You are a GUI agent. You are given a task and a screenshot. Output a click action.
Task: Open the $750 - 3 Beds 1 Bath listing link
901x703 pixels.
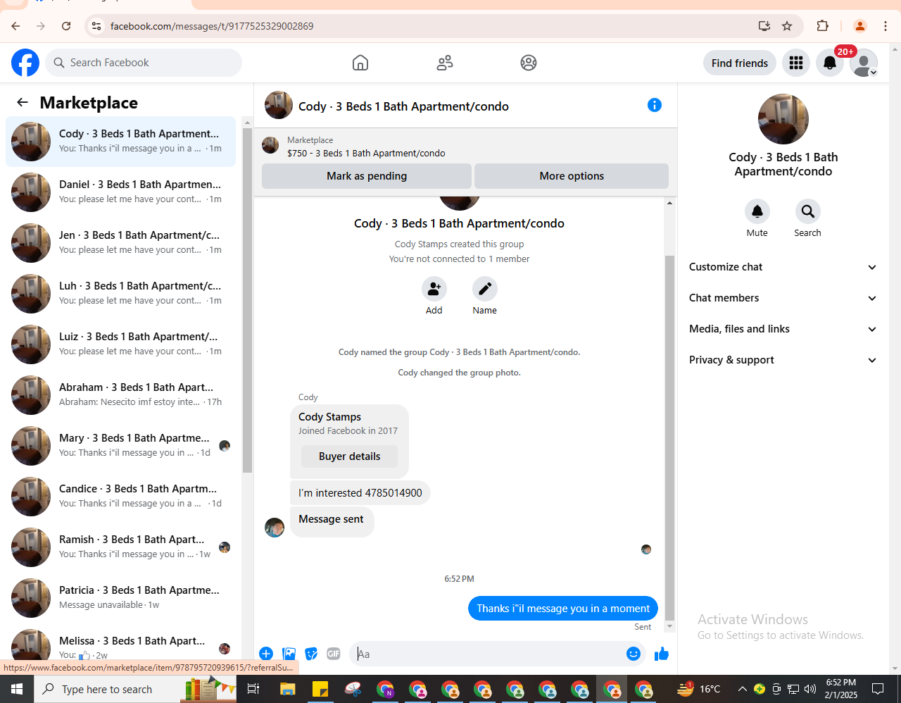pos(366,153)
